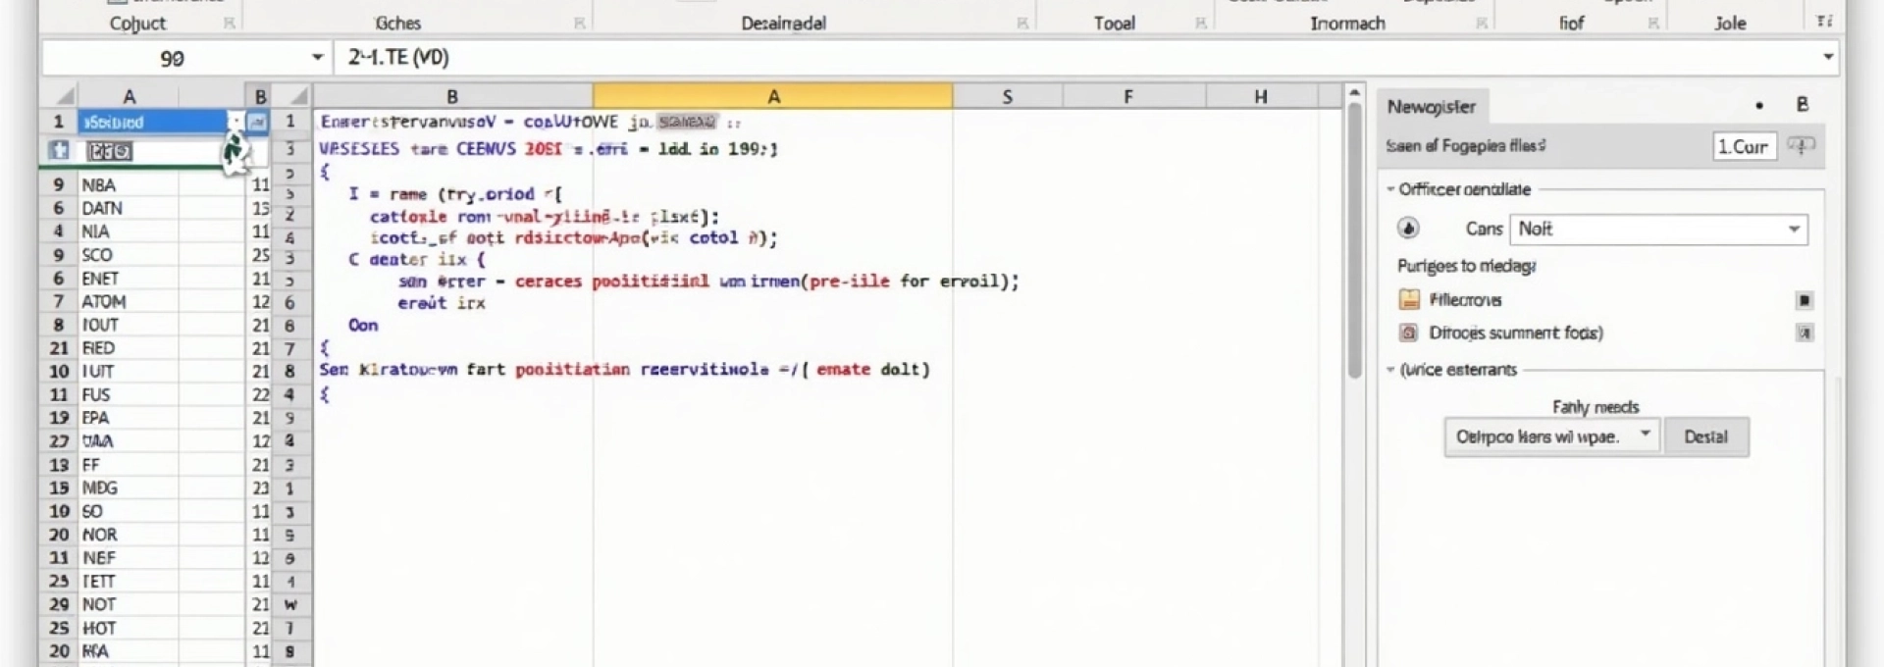This screenshot has width=1884, height=667.
Task: Click the 1.Curr input field
Action: (1745, 146)
